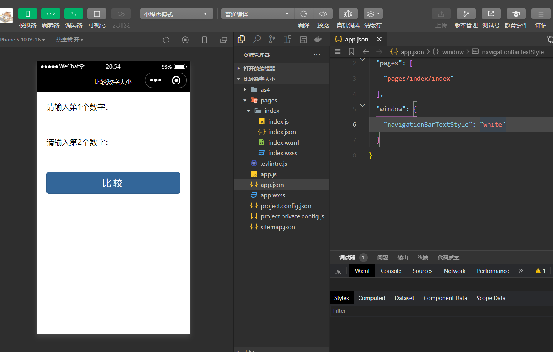Switch to the 终端 terminal tab

tap(423, 258)
